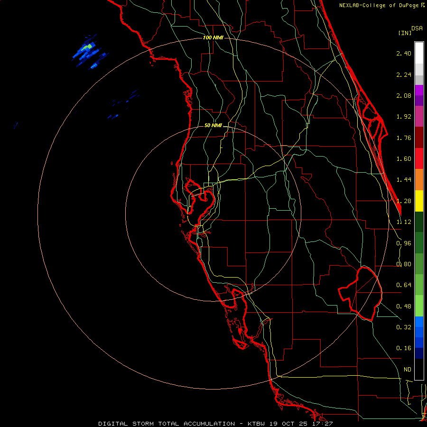Click the DSA product label above legend

point(417,28)
